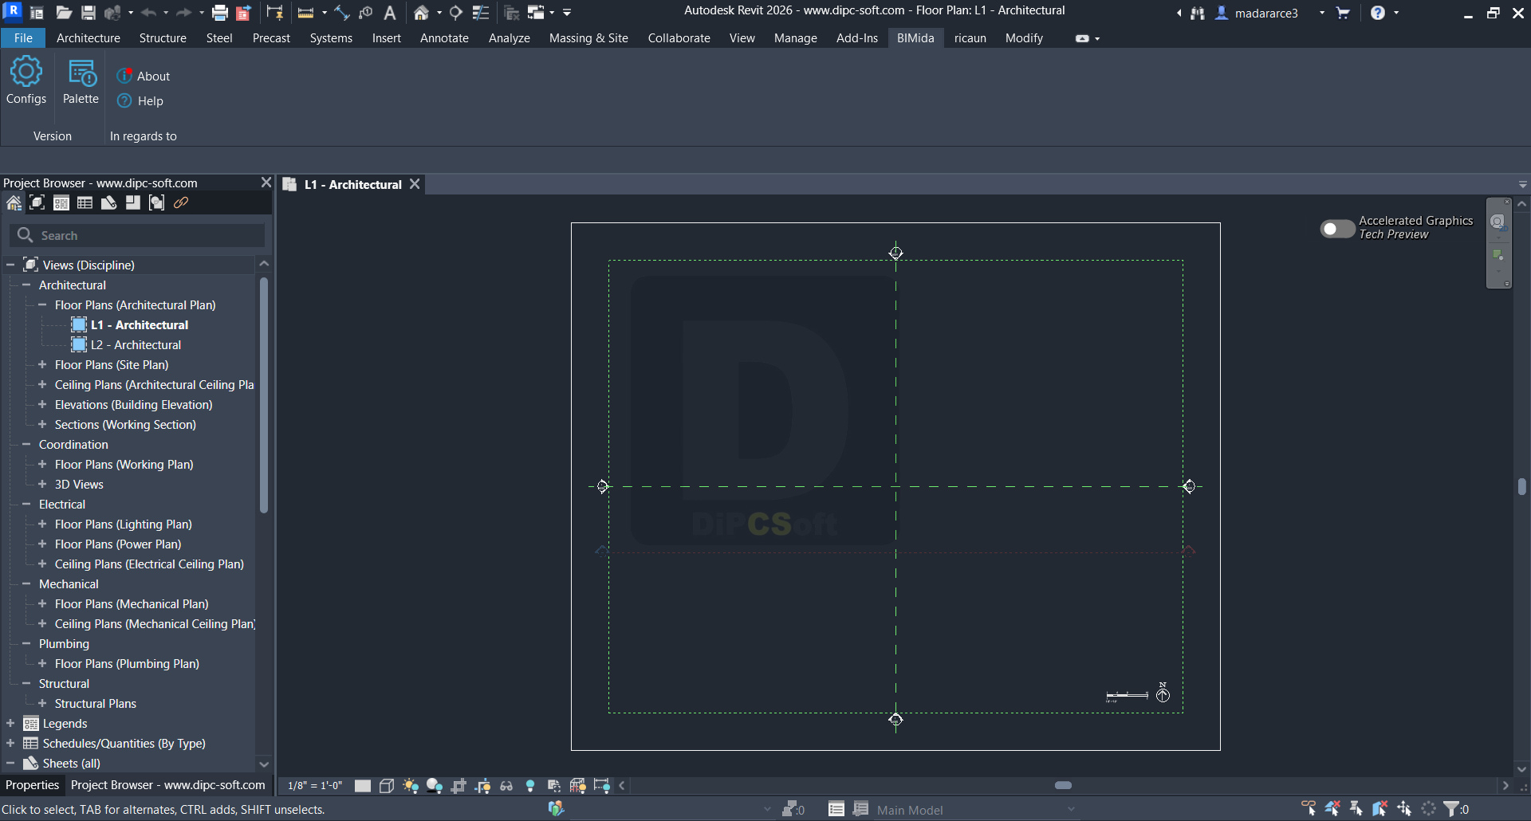Collapse the Electrical discipline node
The width and height of the screenshot is (1531, 821).
point(26,504)
